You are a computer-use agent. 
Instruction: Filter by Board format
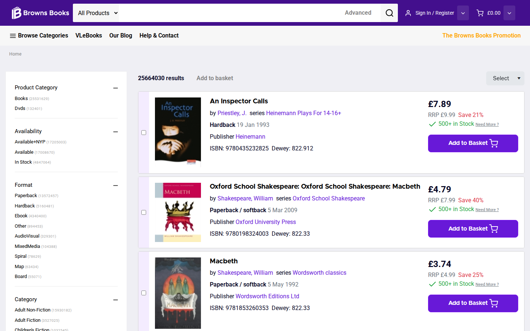pyautogui.click(x=21, y=277)
